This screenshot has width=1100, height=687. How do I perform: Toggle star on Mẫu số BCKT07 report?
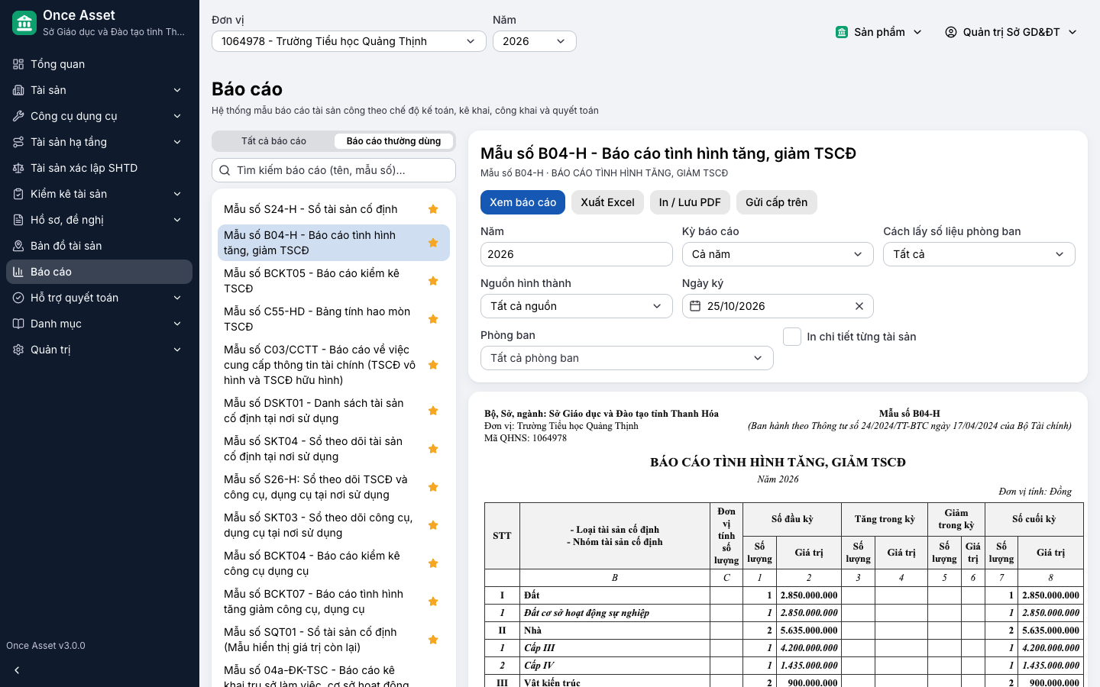[x=433, y=602]
